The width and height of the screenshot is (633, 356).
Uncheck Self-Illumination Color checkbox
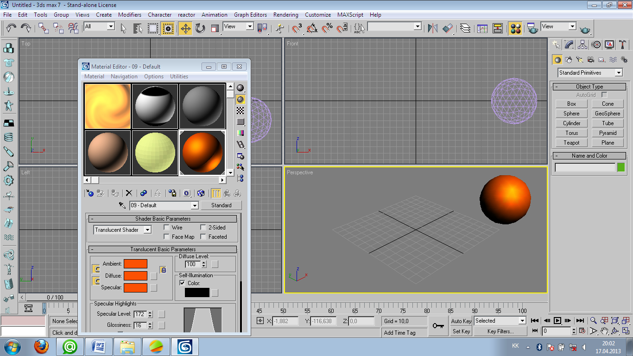point(182,283)
